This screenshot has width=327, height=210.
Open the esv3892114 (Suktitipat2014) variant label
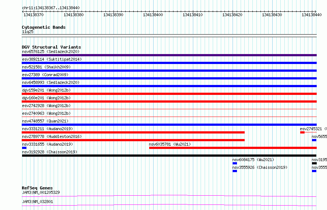point(52,59)
